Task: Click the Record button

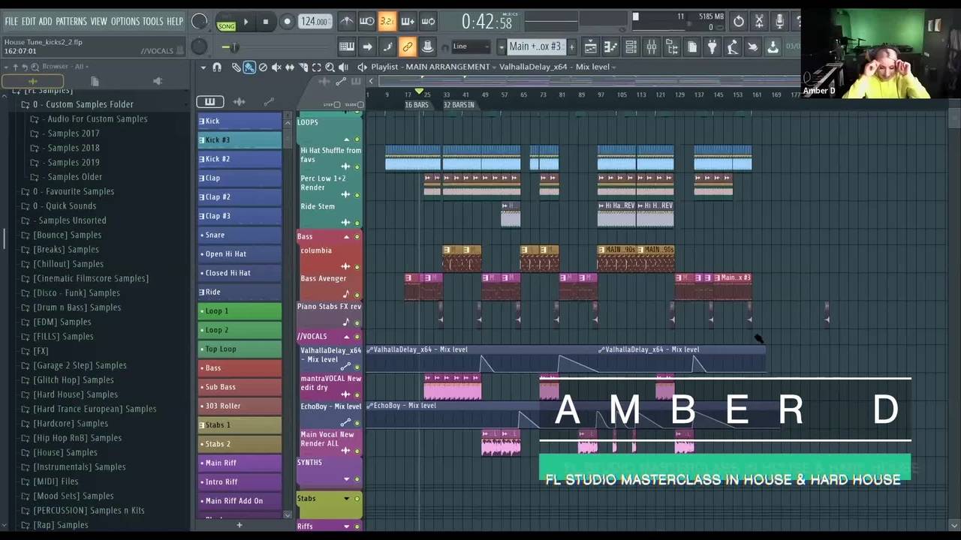Action: [287, 22]
